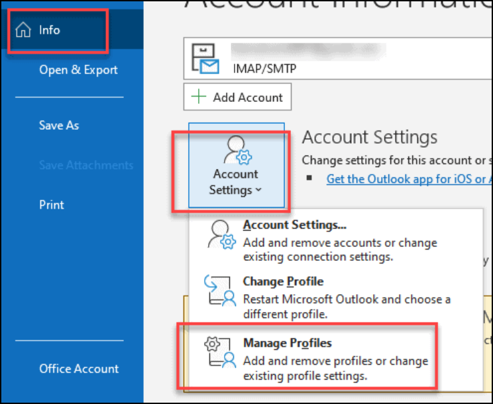Screen dimensions: 493x404
Task: Click the Info home icon
Action: click(x=23, y=30)
